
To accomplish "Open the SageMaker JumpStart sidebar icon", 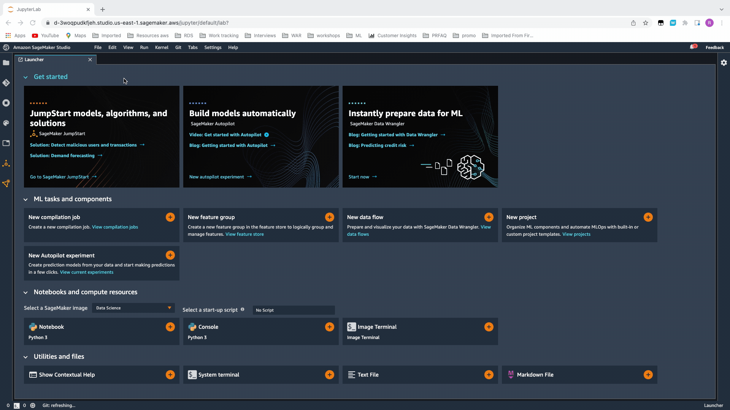I will coord(6,164).
